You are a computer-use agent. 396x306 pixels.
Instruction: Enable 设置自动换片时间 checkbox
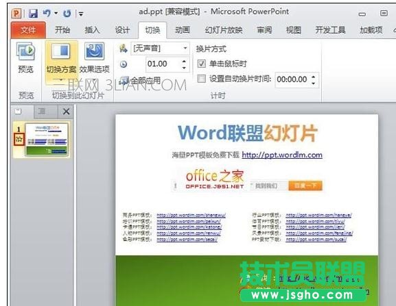[202, 79]
